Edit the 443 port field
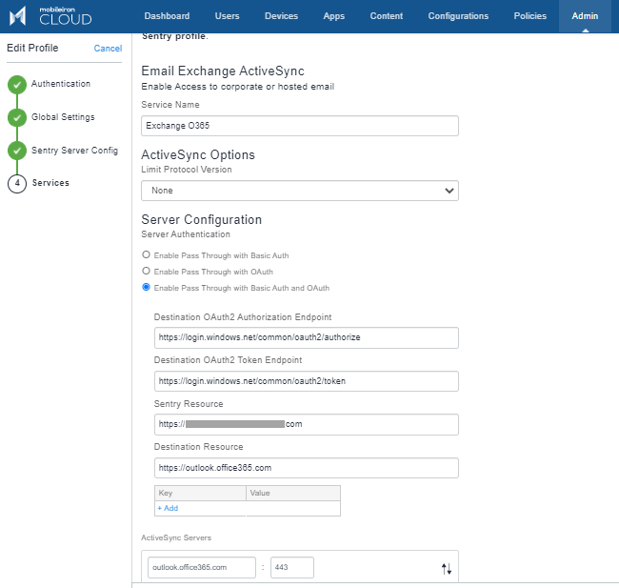This screenshot has height=588, width=619. (x=292, y=567)
